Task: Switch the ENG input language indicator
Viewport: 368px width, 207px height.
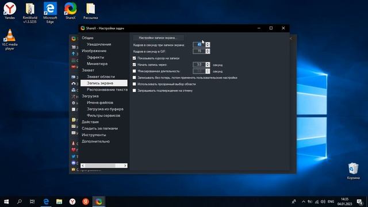Action: click(x=331, y=202)
